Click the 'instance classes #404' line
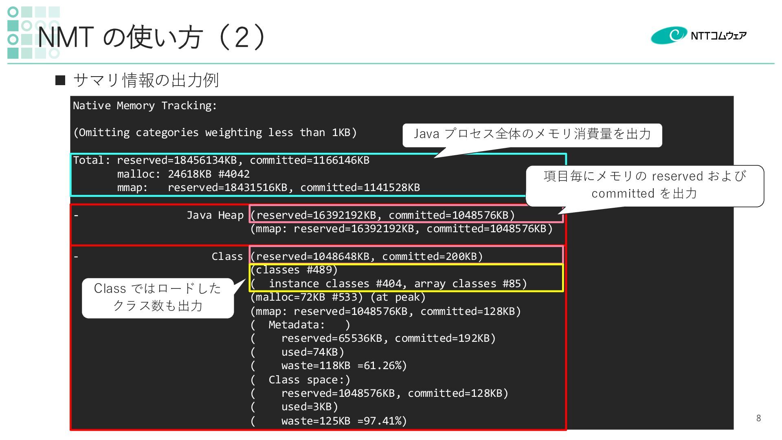The width and height of the screenshot is (782, 440). click(389, 284)
